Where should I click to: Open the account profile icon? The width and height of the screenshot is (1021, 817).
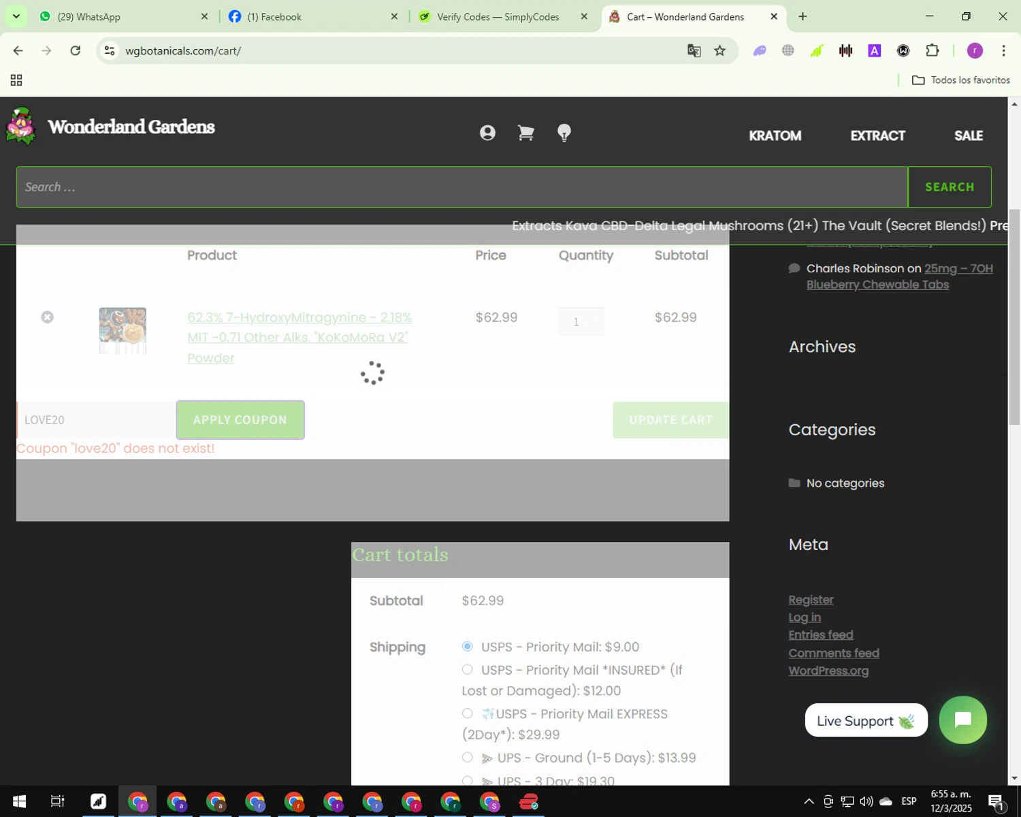487,133
